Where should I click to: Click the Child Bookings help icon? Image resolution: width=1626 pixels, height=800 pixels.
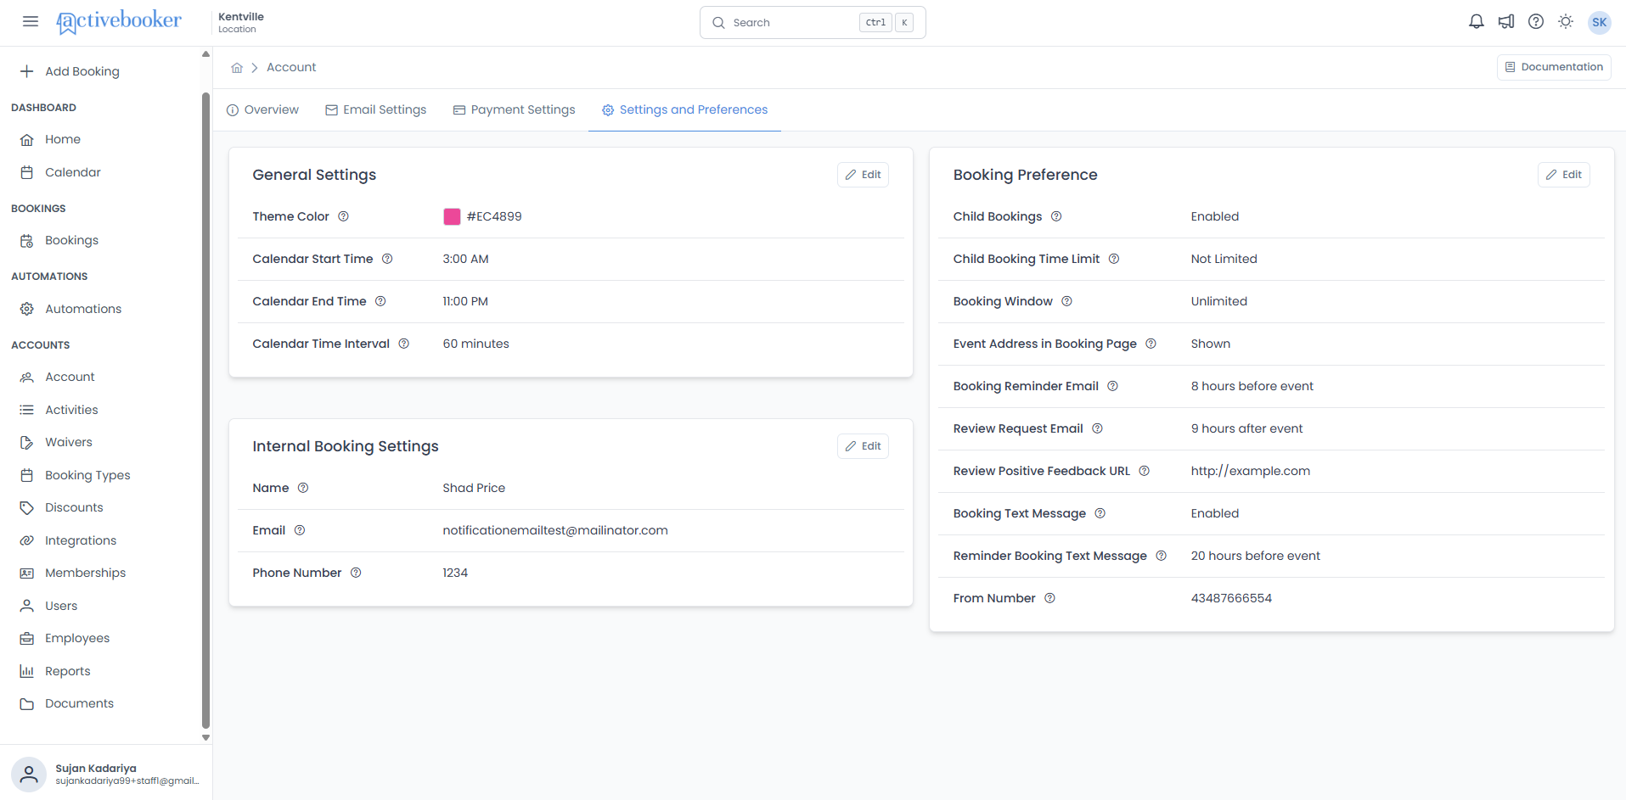pyautogui.click(x=1056, y=216)
